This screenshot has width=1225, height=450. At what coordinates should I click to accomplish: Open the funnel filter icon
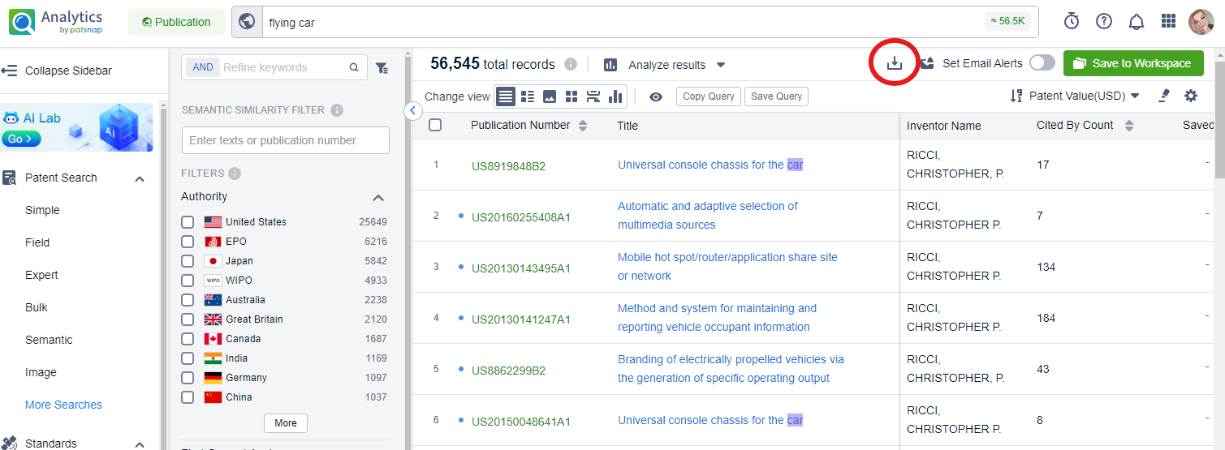pos(381,68)
